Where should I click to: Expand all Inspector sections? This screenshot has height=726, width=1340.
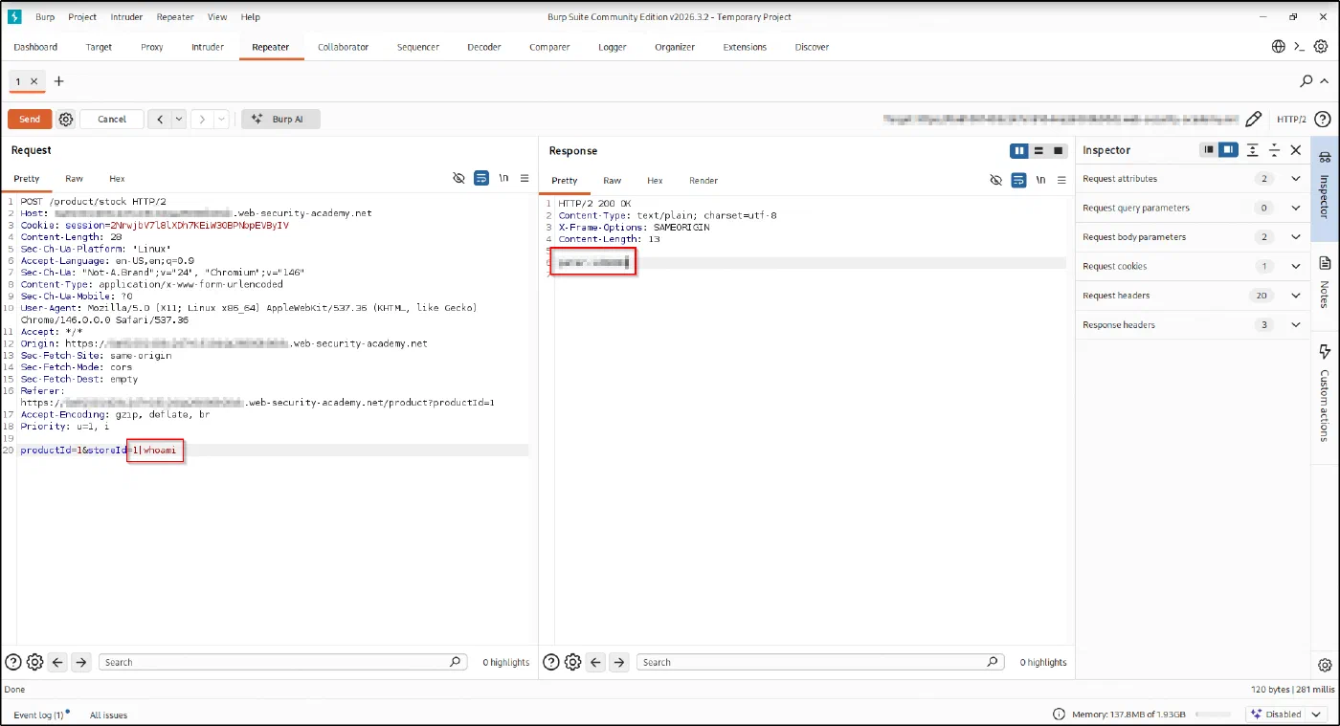(x=1253, y=150)
